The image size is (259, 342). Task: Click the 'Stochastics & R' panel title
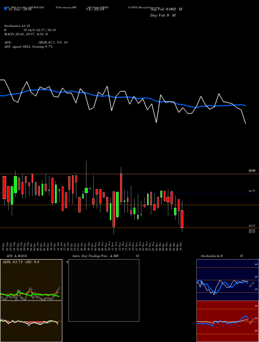tap(211, 256)
